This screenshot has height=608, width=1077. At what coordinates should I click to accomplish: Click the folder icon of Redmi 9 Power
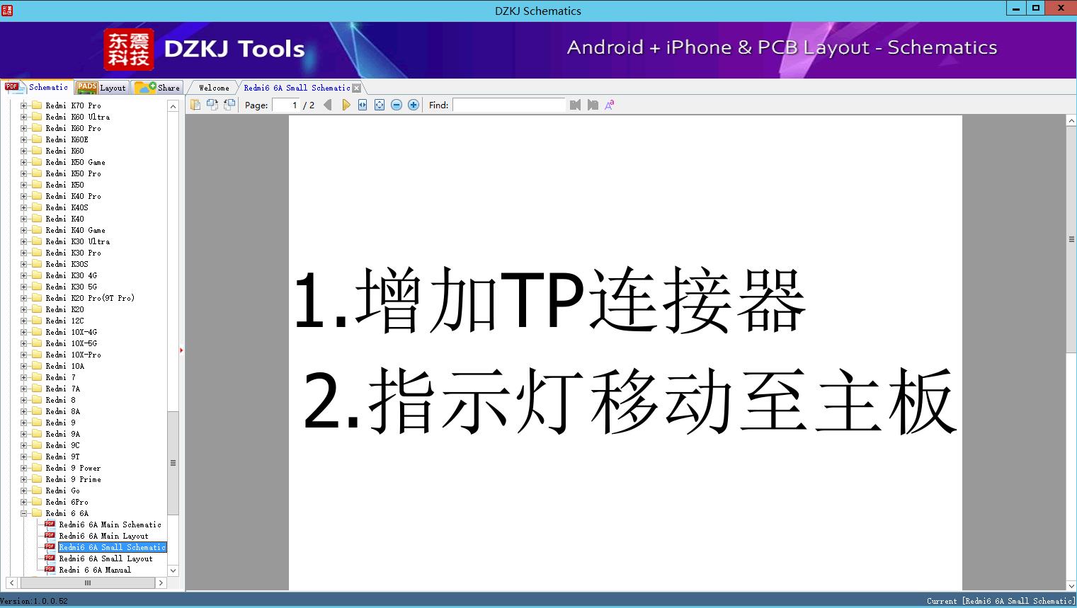(x=37, y=468)
